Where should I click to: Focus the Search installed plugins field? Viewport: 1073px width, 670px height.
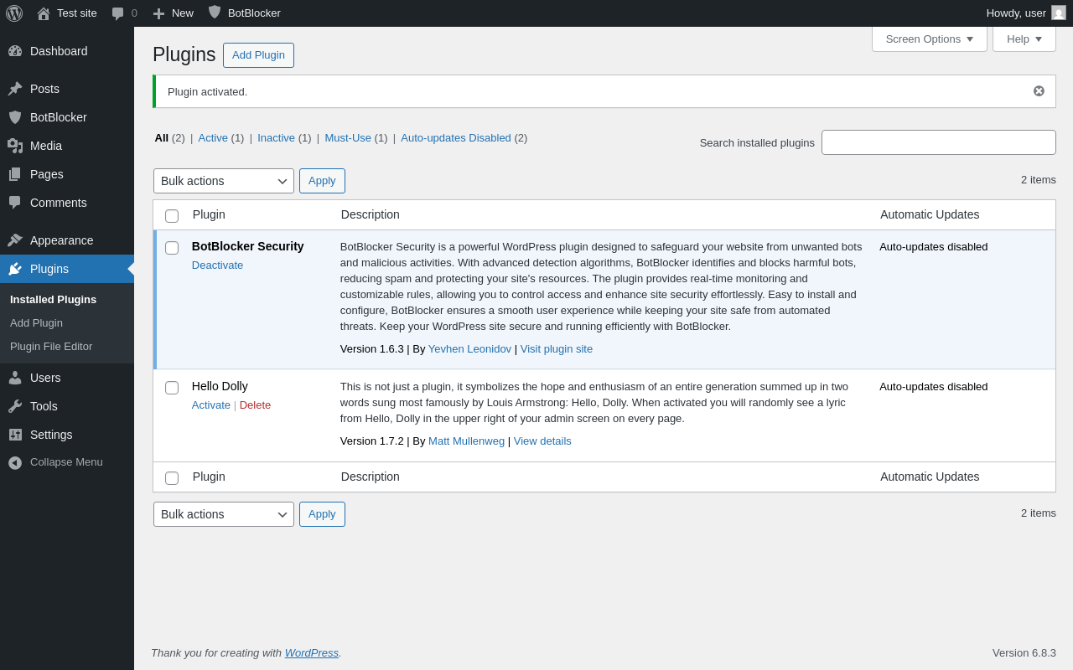tap(938, 142)
